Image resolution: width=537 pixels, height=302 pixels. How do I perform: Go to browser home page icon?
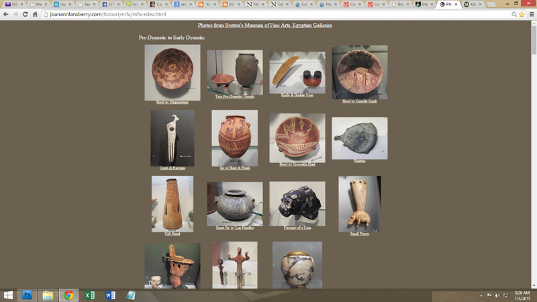(x=35, y=13)
